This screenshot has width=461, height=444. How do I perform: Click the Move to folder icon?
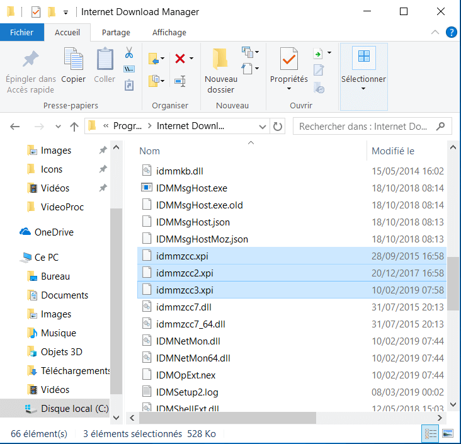pos(154,59)
